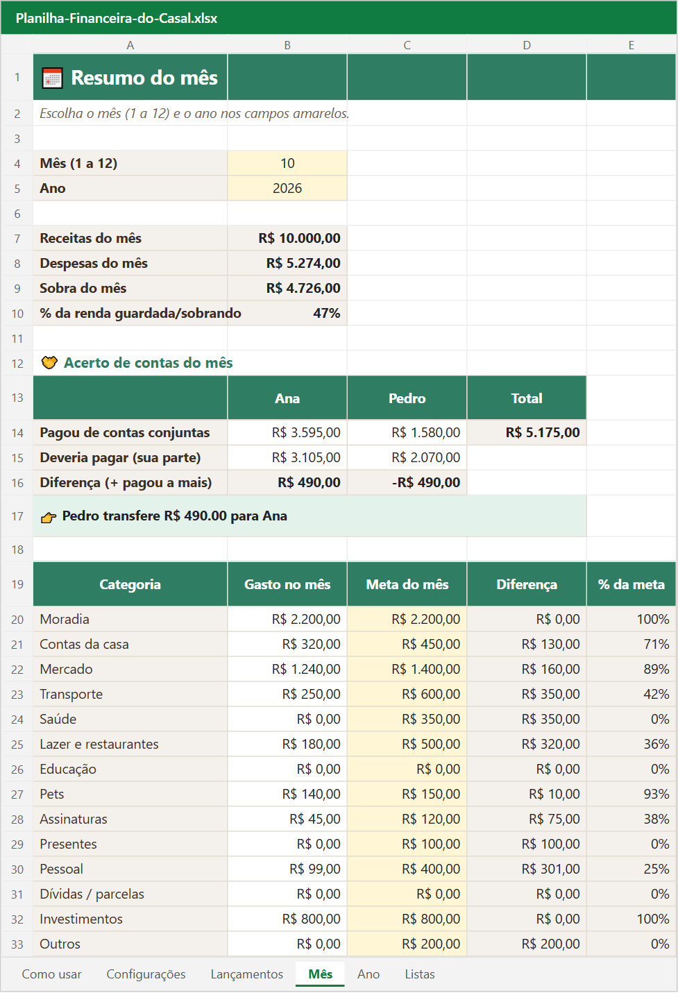The image size is (678, 993).
Task: Select the yellow month input cell with 10
Action: [x=287, y=163]
